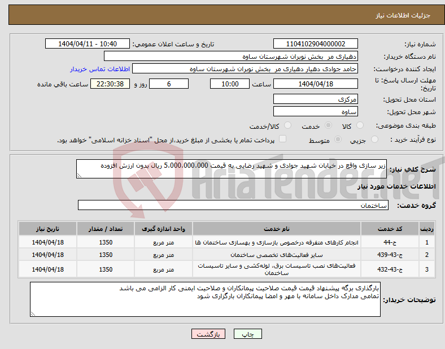Click the شماره نیاز field 1104102904000002
445x349 pixels.
(316, 43)
